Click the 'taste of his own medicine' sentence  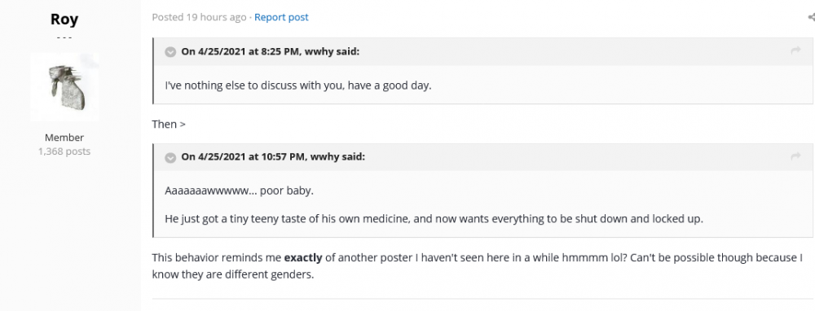coord(434,218)
